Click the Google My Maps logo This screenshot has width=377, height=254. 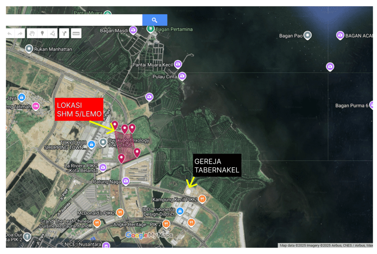[x=149, y=235]
